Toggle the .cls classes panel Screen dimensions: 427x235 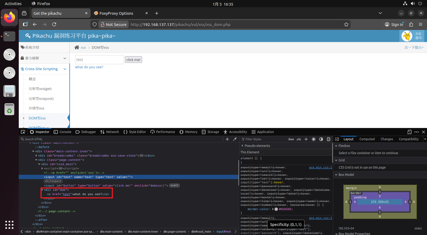coord(299,139)
